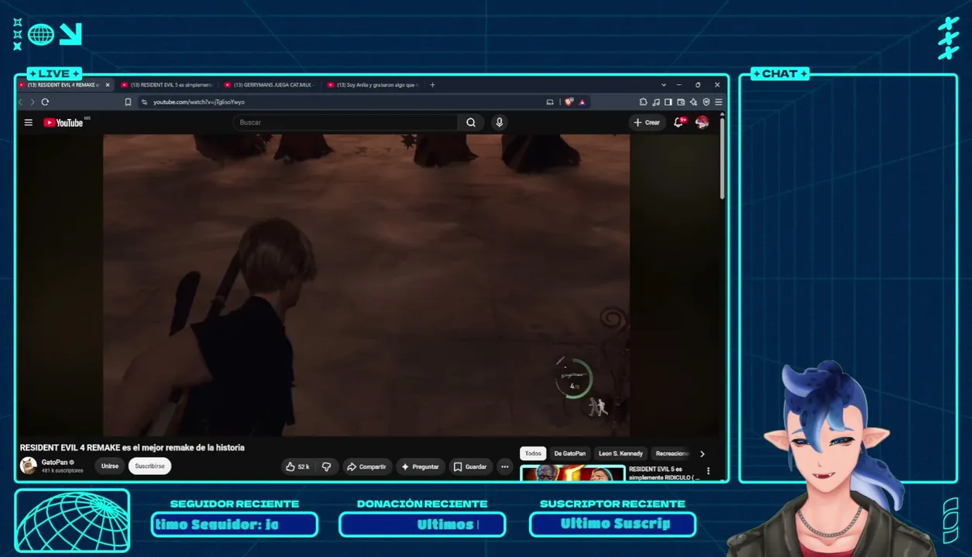Toggle the browser sidebar panel icon
The height and width of the screenshot is (557, 972).
tap(668, 102)
